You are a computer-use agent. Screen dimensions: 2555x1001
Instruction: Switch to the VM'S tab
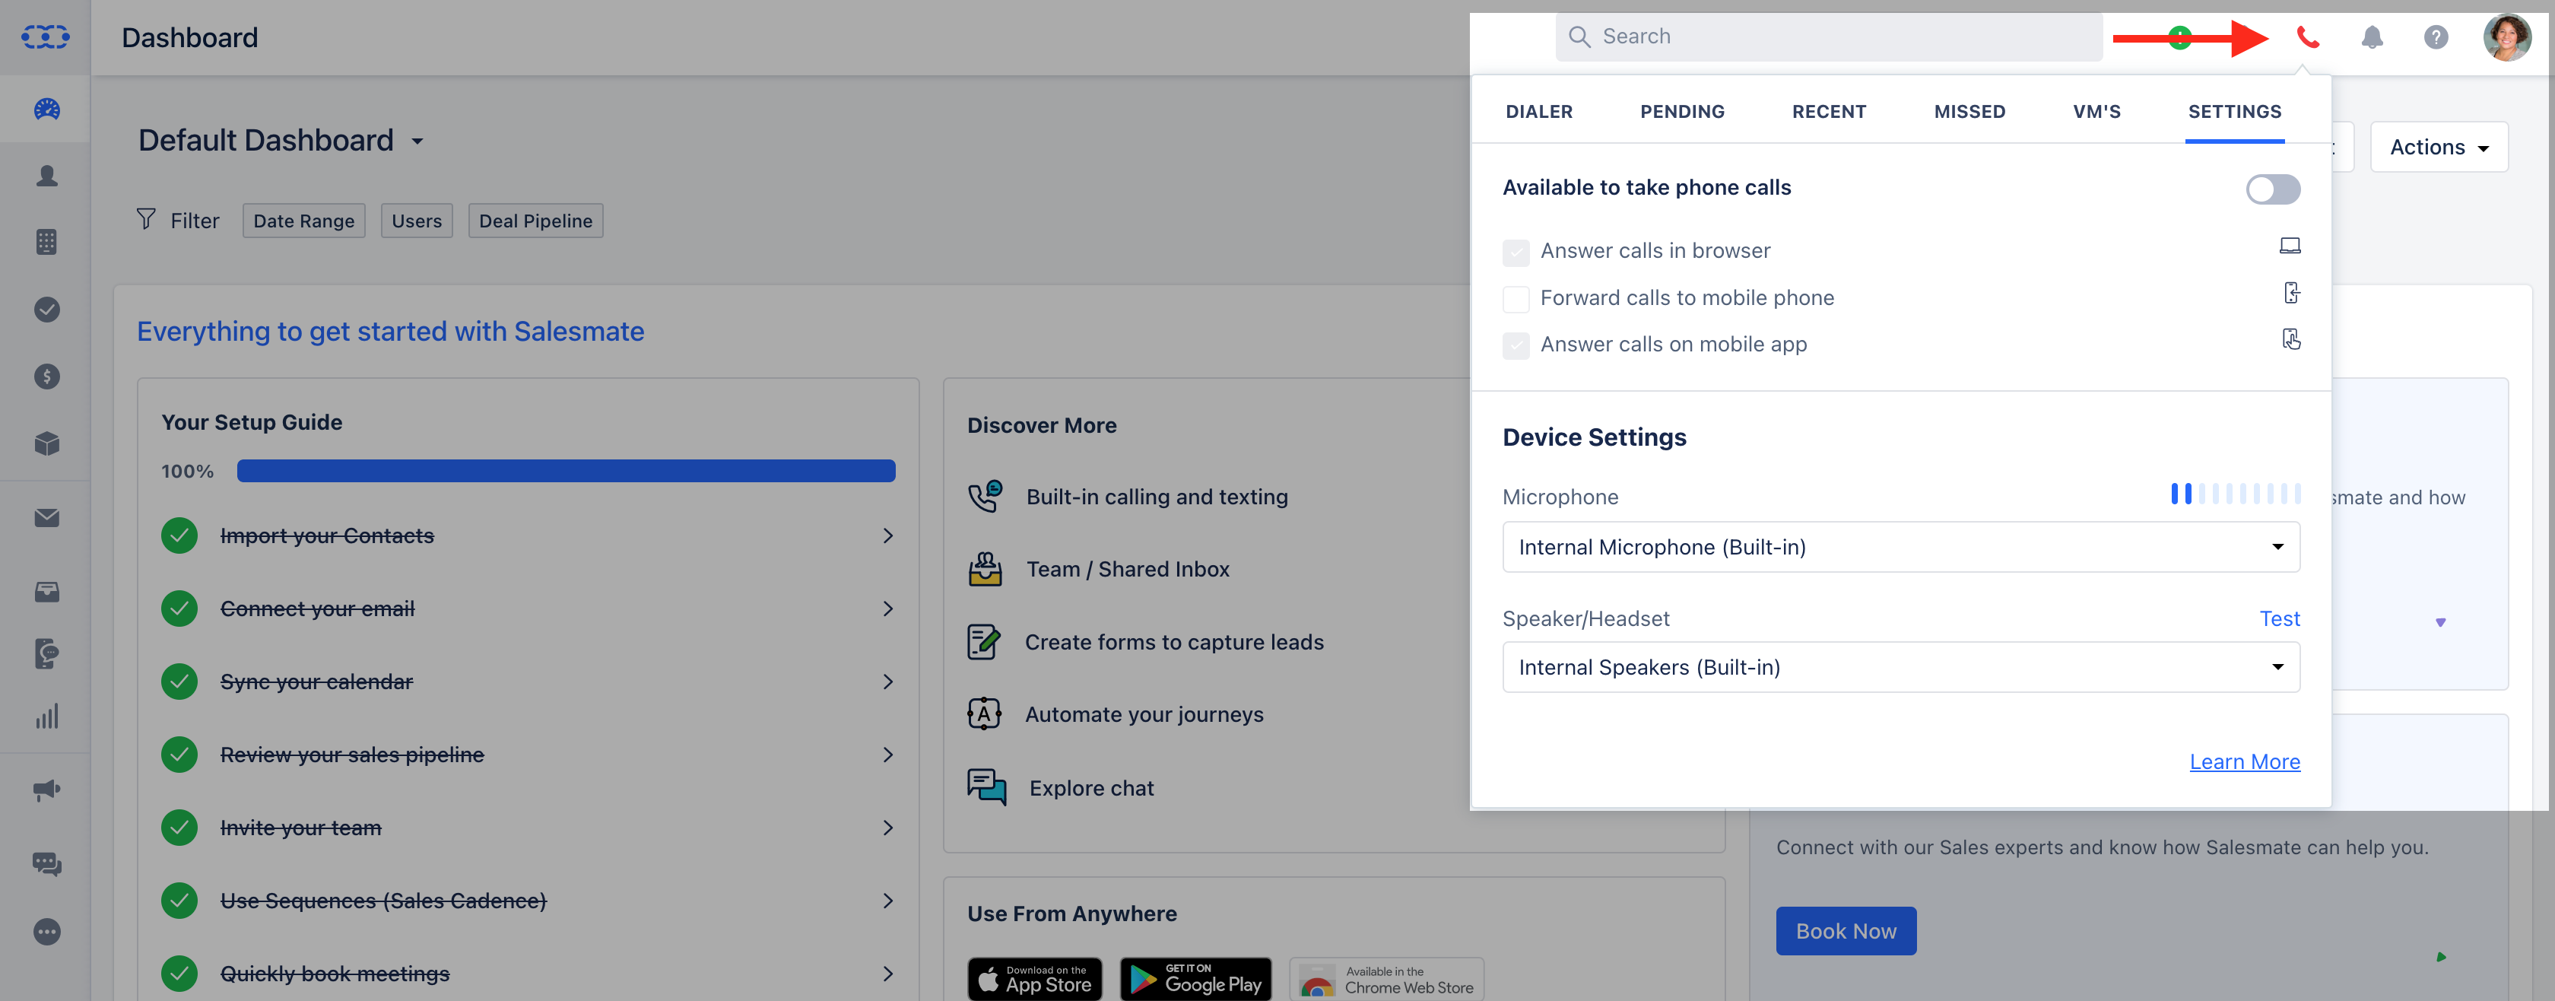(x=2096, y=111)
